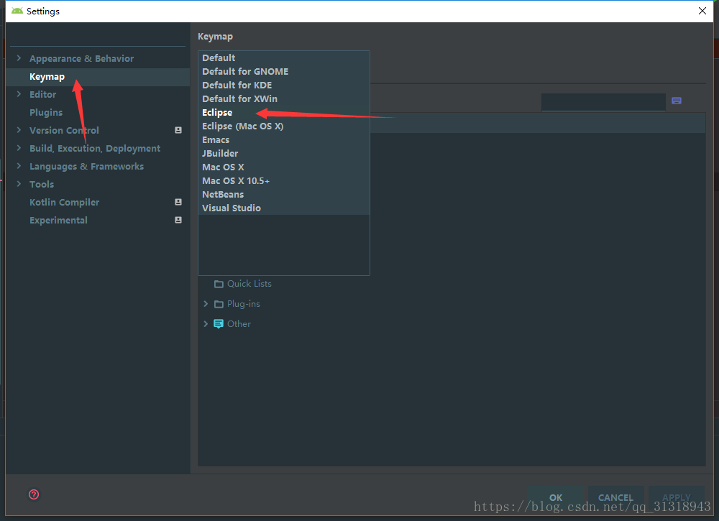Click the Other category icon

coord(219,324)
